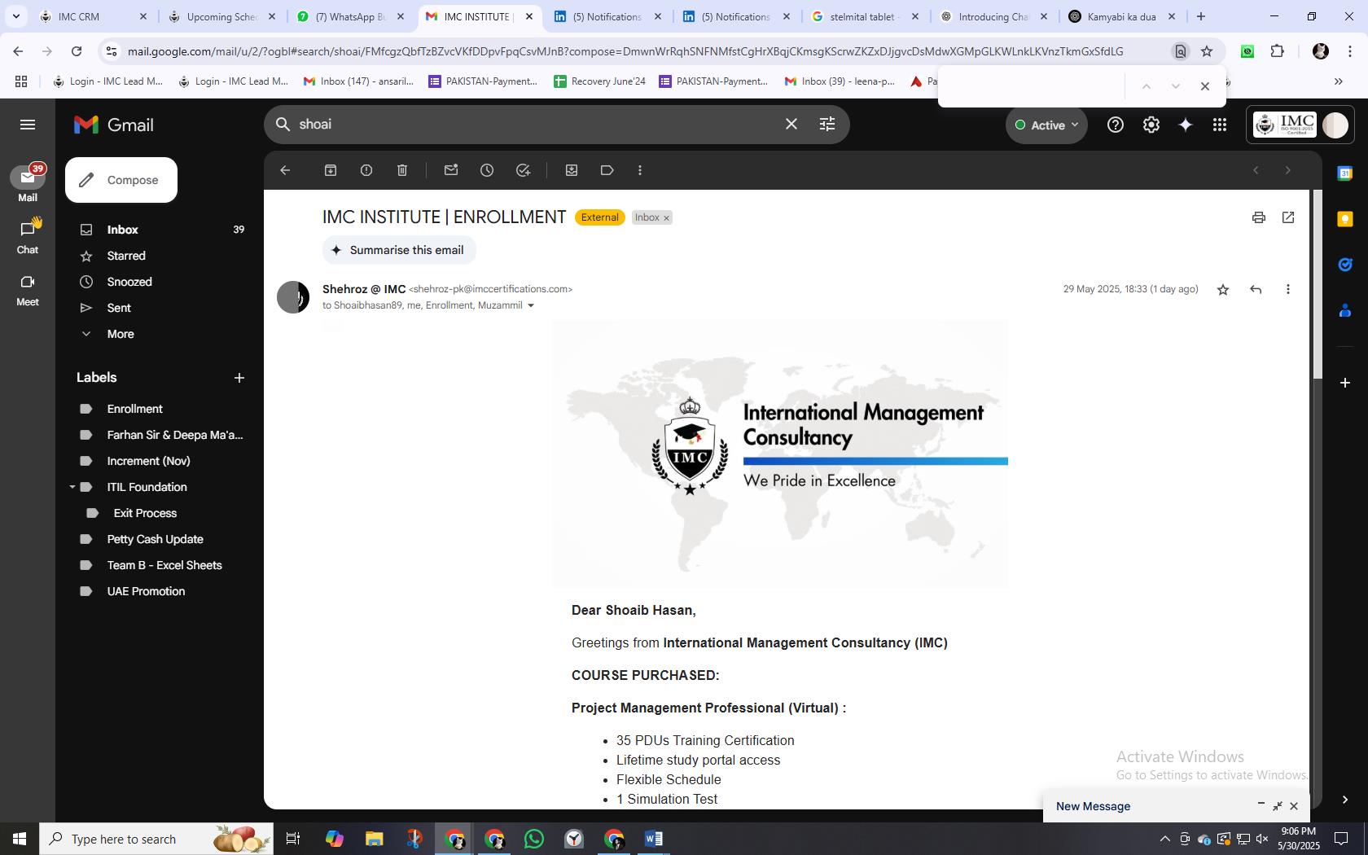Create new label with plus icon
Screen dimensions: 1368x855
(239, 378)
